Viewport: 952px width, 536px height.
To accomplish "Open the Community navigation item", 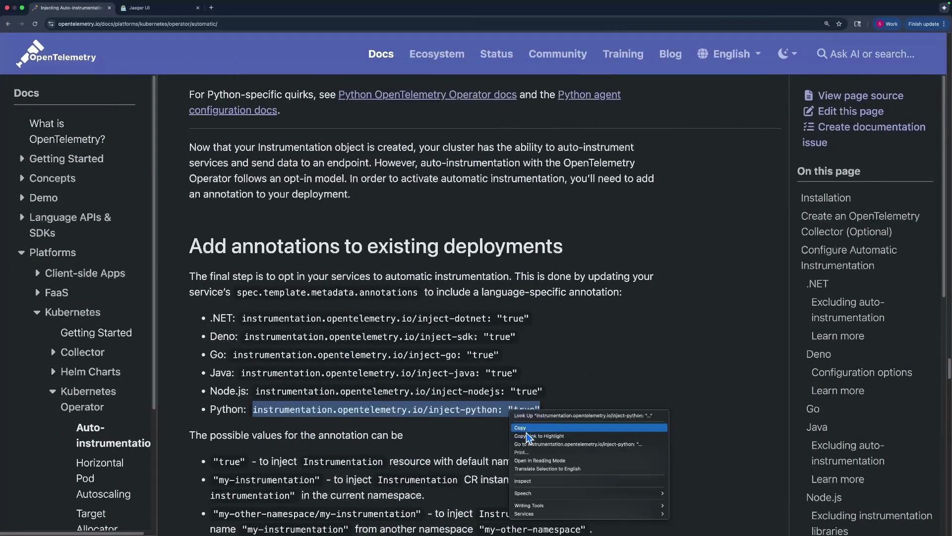I will (558, 54).
